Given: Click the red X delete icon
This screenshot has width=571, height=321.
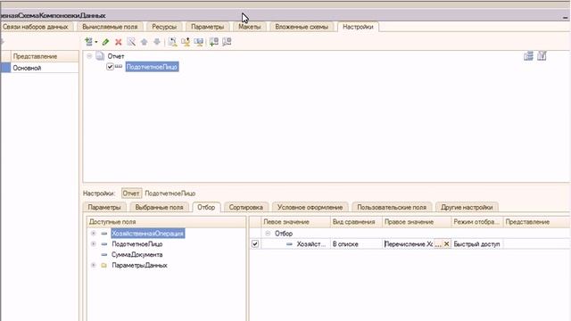Looking at the screenshot, I should click(x=119, y=42).
